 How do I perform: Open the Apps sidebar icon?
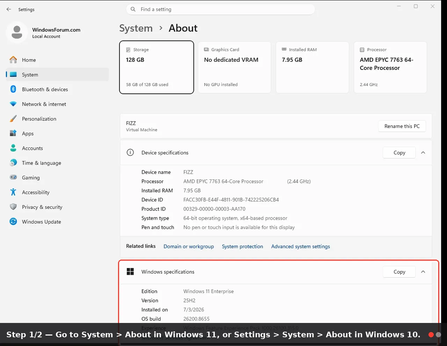[x=13, y=133]
